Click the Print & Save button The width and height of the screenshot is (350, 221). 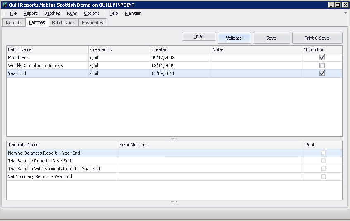(317, 38)
